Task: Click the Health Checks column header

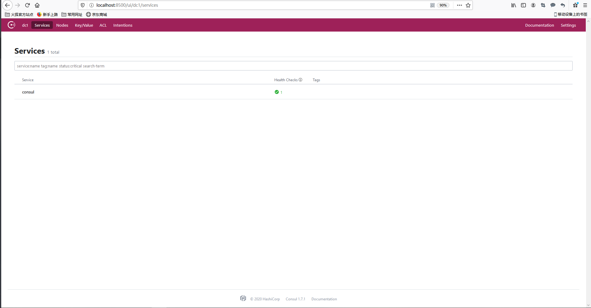Action: tap(286, 80)
